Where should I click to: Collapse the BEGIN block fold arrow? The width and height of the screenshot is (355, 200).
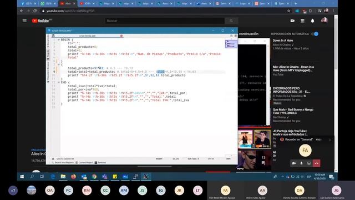pos(59,39)
